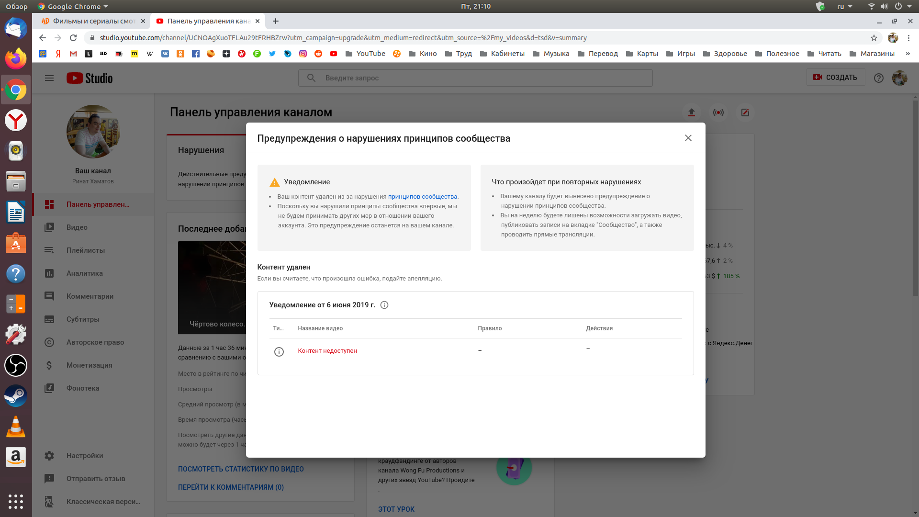
Task: Click the YouTube Studio home icon
Action: 90,78
